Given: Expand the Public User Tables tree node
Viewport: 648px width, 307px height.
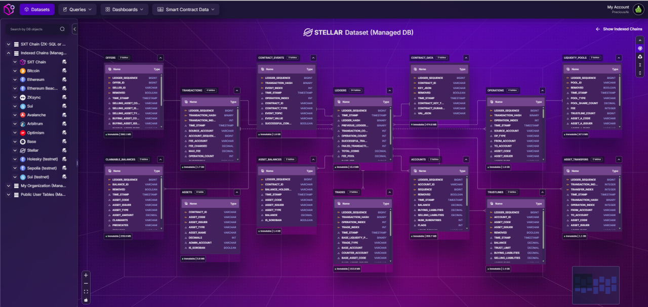Looking at the screenshot, I should [x=9, y=194].
